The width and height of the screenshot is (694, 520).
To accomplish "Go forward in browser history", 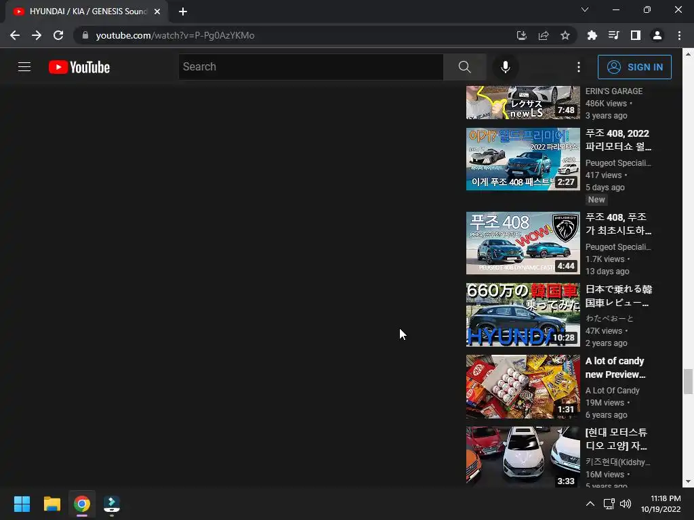I will (37, 35).
